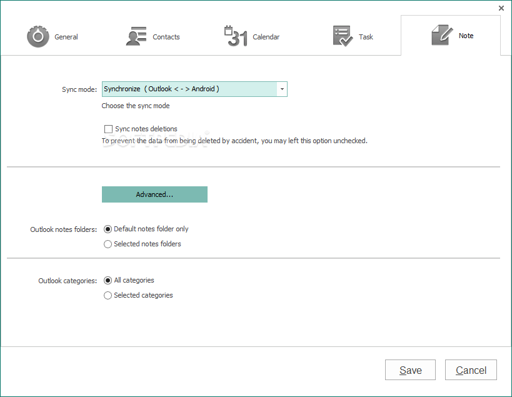Select All categories radio button
Screen dimensions: 512x397
click(108, 281)
